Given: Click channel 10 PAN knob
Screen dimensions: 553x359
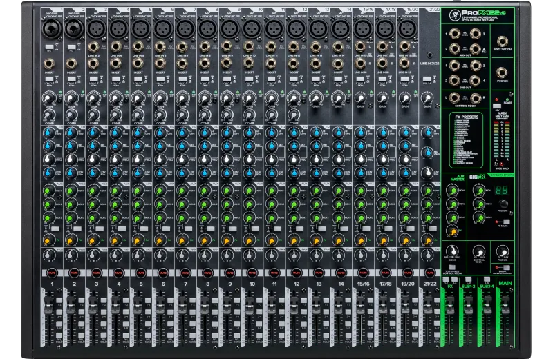Looking at the screenshot, I should click(x=249, y=255).
